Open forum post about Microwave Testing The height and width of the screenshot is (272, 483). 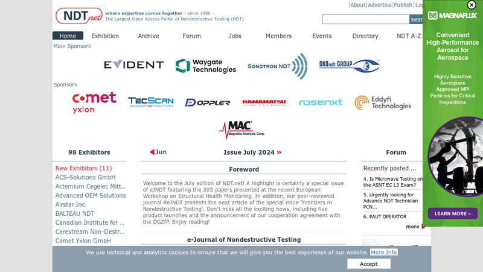click(x=393, y=182)
